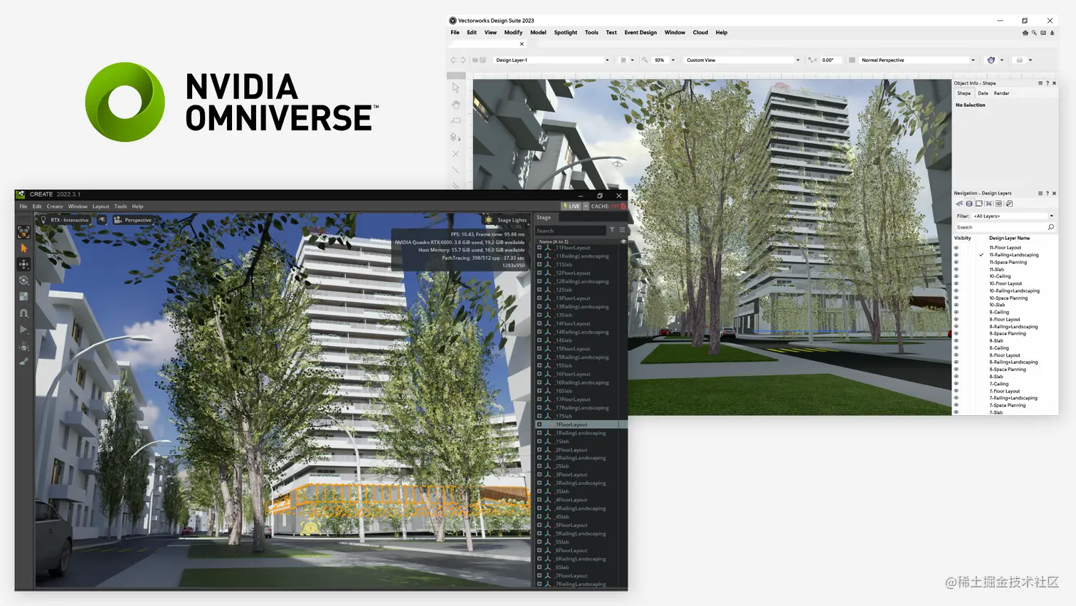Select the Move tool in Create toolbar
The height and width of the screenshot is (606, 1076).
pyautogui.click(x=23, y=264)
